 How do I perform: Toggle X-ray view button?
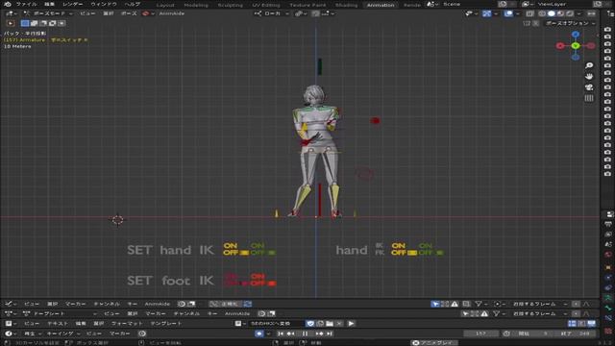[529, 13]
